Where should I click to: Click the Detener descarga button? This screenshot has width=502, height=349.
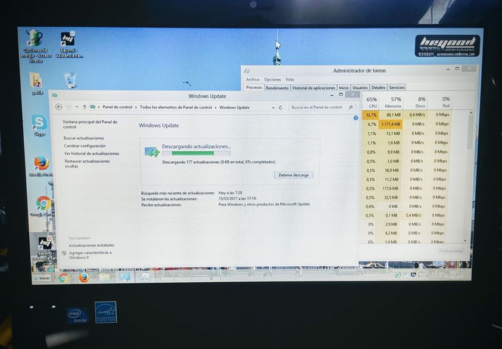click(x=293, y=175)
